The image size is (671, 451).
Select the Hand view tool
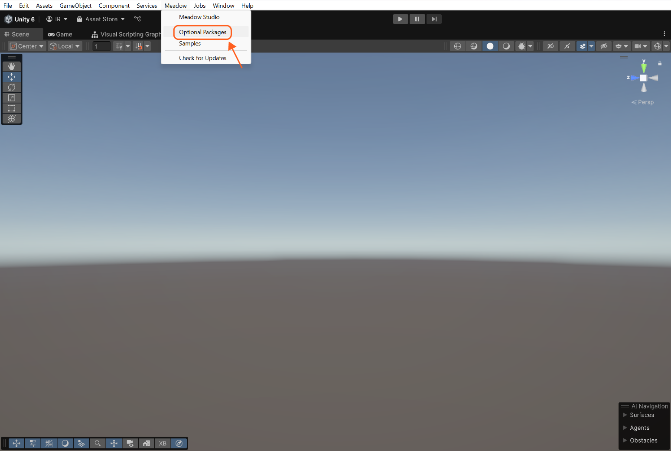pos(12,66)
